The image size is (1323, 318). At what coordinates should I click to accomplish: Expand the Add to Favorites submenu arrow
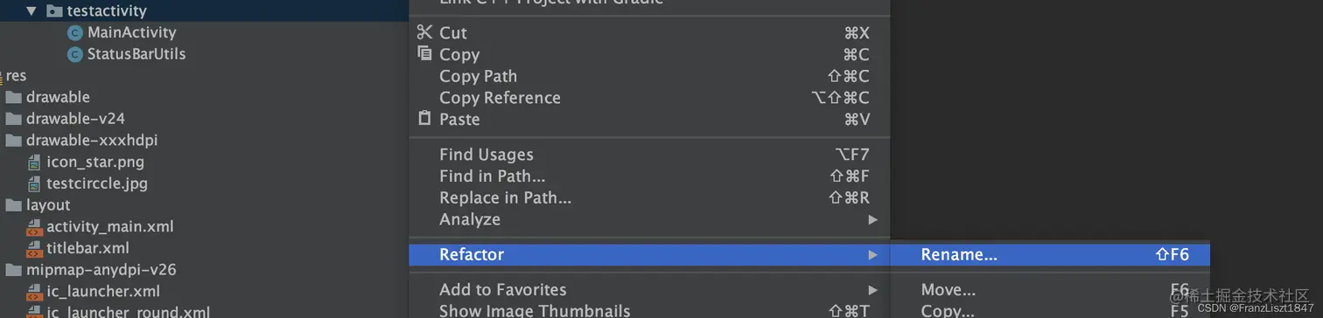(872, 289)
